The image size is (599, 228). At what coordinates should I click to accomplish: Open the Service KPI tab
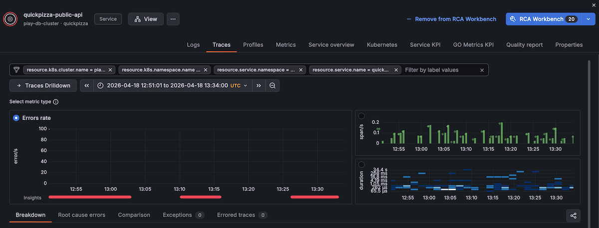click(425, 45)
